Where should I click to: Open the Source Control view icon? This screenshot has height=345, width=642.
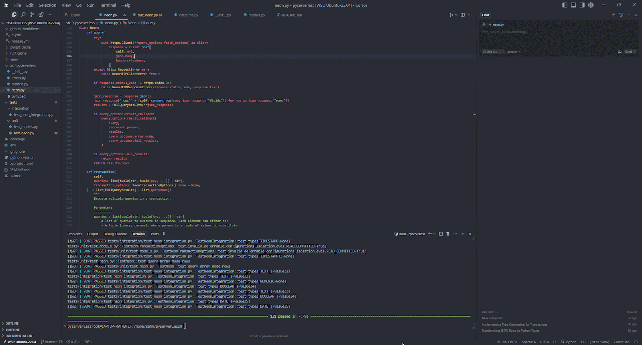32,14
